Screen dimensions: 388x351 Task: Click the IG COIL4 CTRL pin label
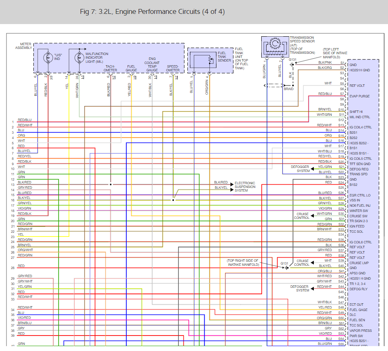361,127
